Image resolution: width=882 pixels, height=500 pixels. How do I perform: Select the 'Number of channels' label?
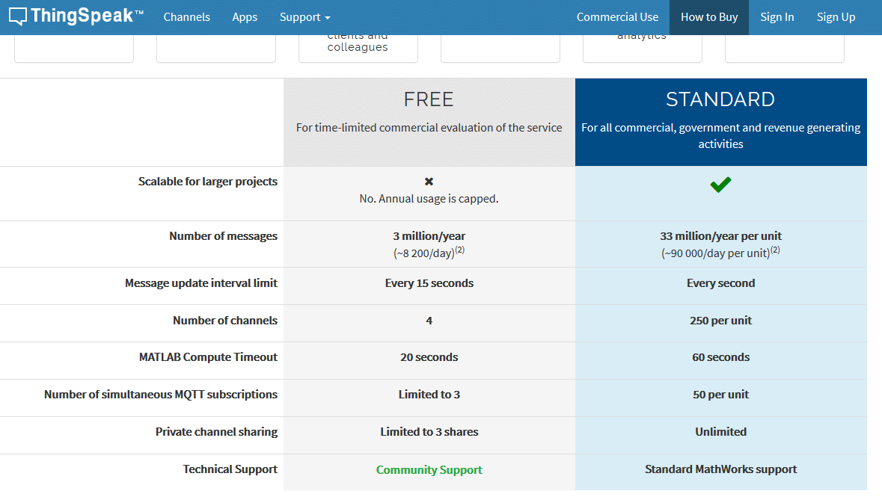tap(225, 320)
